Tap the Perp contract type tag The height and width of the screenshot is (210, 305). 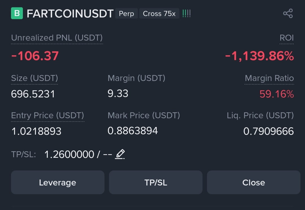(x=127, y=14)
